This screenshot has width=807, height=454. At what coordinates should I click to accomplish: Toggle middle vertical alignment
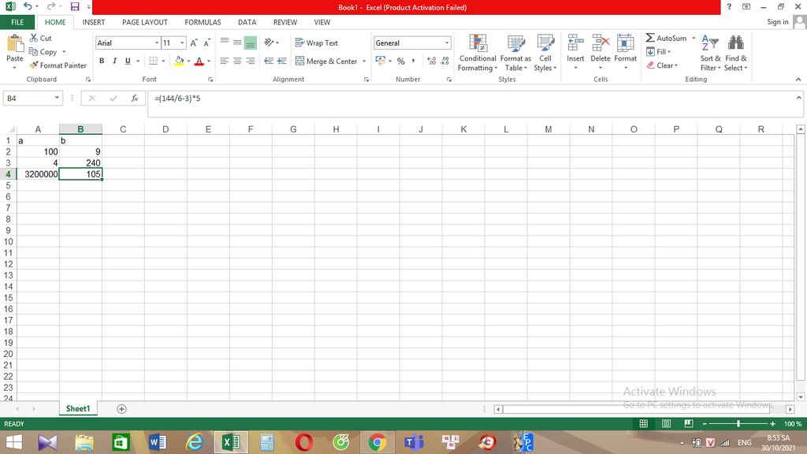pyautogui.click(x=237, y=43)
